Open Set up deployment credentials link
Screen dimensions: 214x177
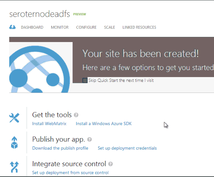pyautogui.click(x=127, y=148)
